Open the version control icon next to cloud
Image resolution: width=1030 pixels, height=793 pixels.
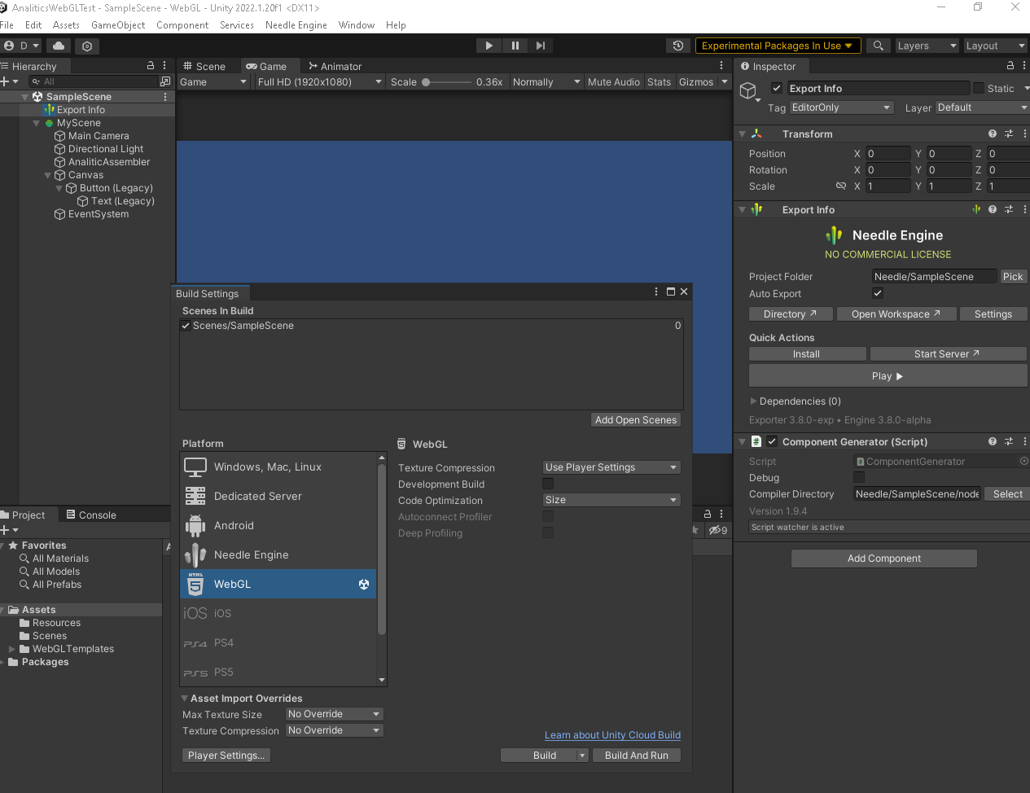click(87, 46)
